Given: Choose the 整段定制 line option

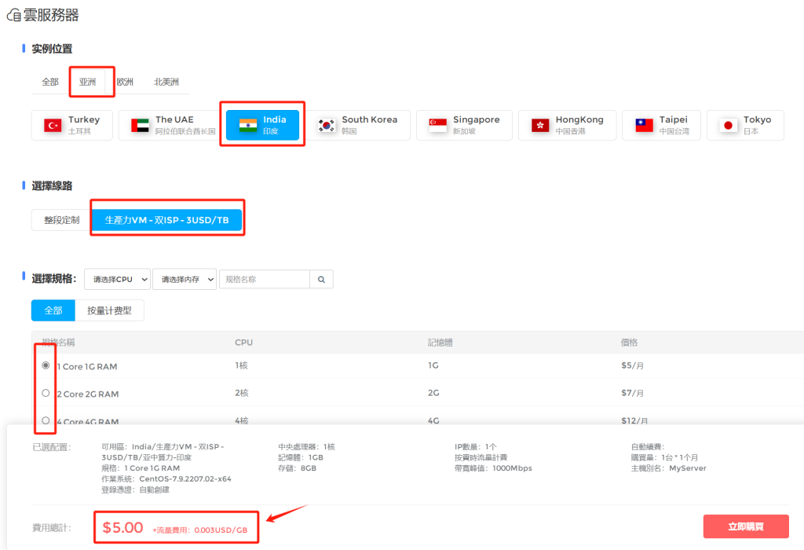Looking at the screenshot, I should (x=61, y=220).
